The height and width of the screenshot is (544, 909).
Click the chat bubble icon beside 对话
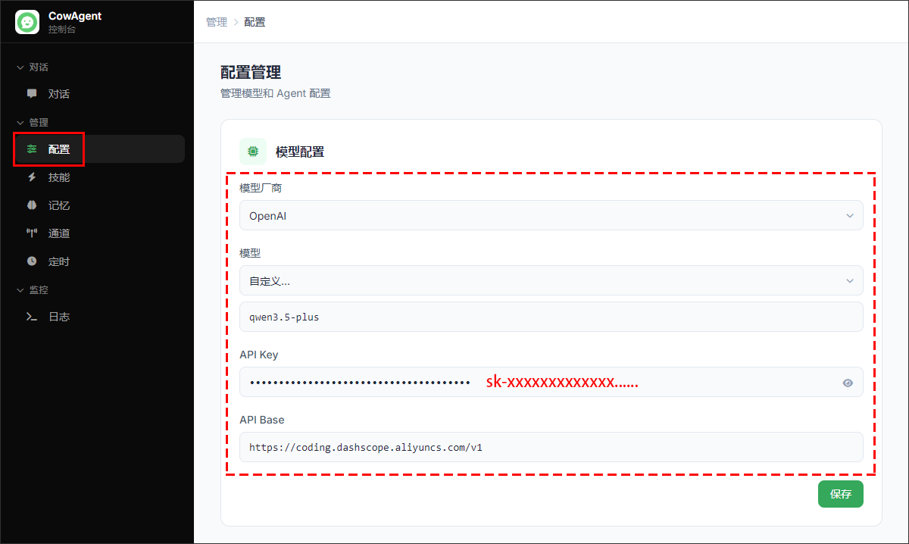click(x=32, y=94)
